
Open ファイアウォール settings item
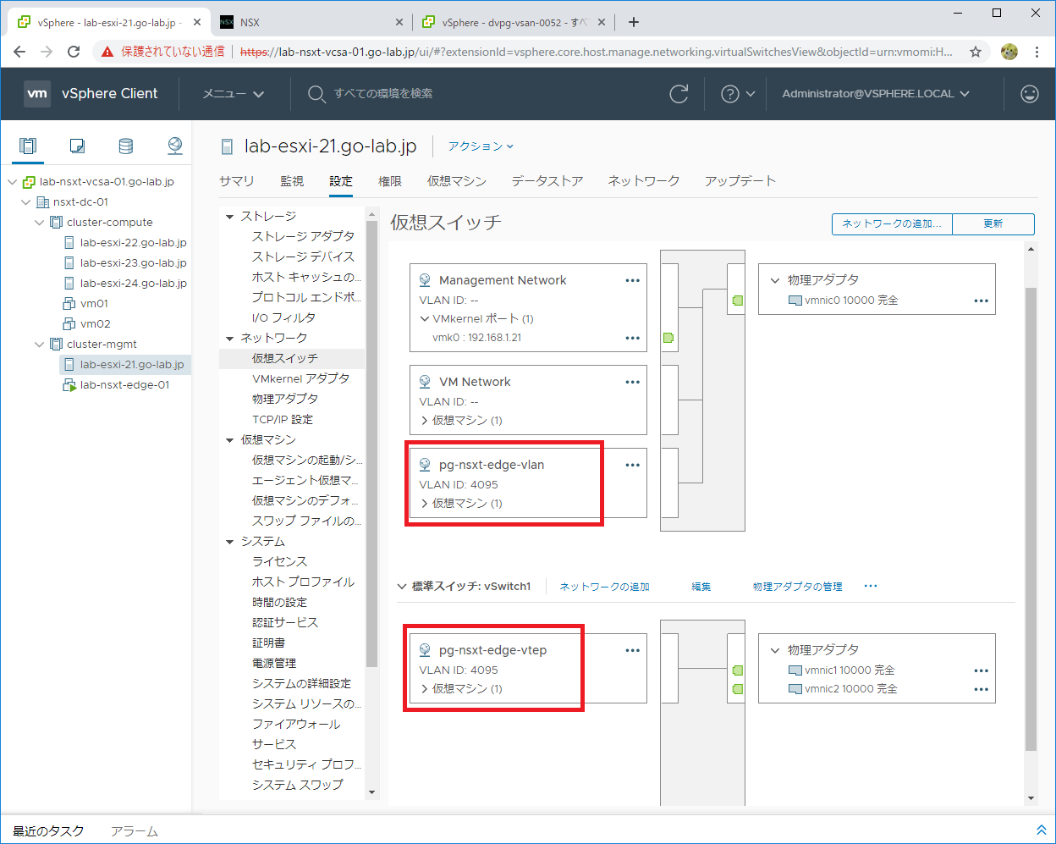pyautogui.click(x=296, y=724)
